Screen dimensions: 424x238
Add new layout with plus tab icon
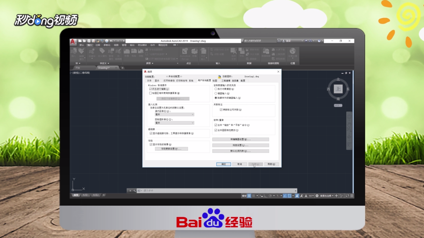coord(104,195)
